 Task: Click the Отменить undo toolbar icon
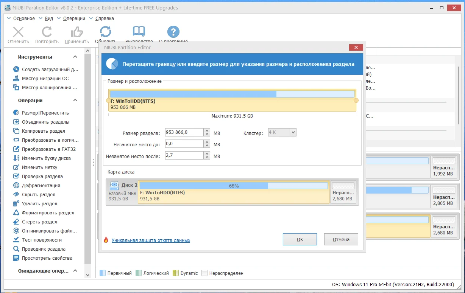18,32
